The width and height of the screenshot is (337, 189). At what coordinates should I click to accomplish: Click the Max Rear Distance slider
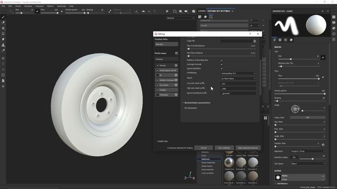coord(221,56)
